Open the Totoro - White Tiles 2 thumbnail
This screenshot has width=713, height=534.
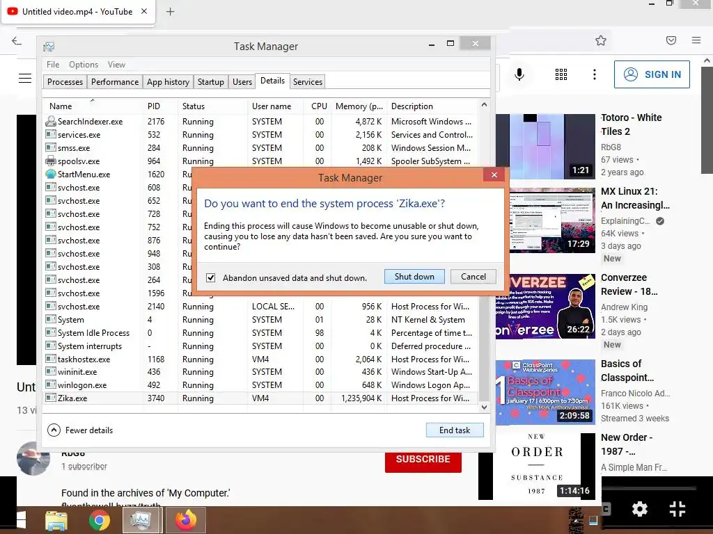545,146
